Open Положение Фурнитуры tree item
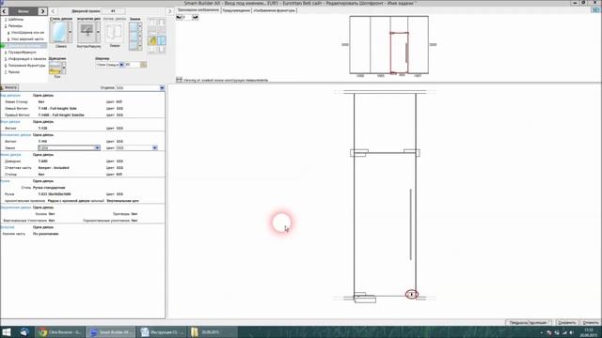This screenshot has height=338, width=602. point(26,66)
